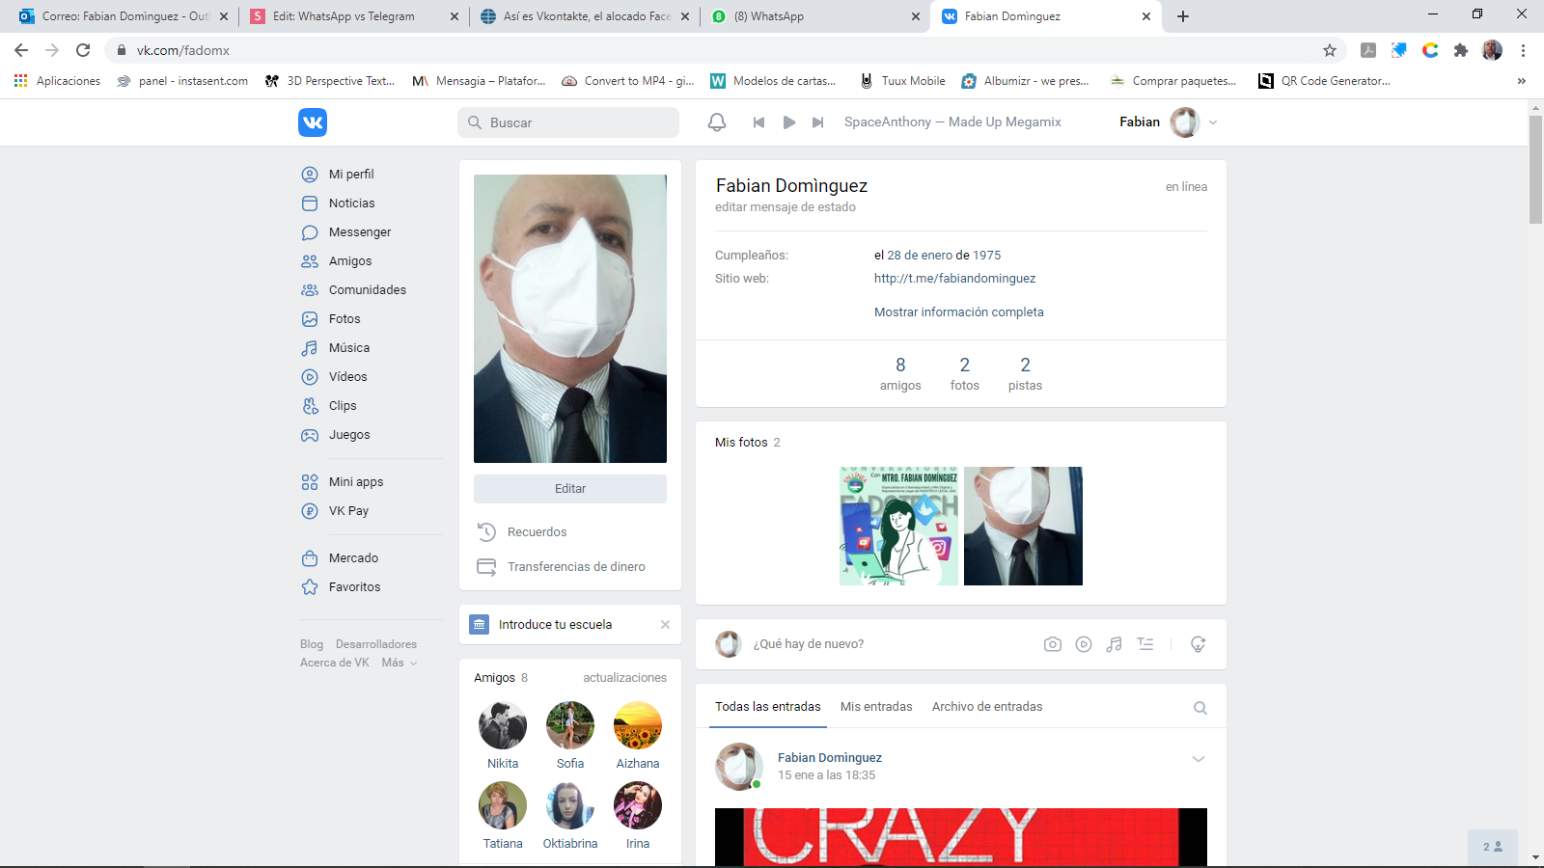Open the Amigos section

pyautogui.click(x=349, y=261)
